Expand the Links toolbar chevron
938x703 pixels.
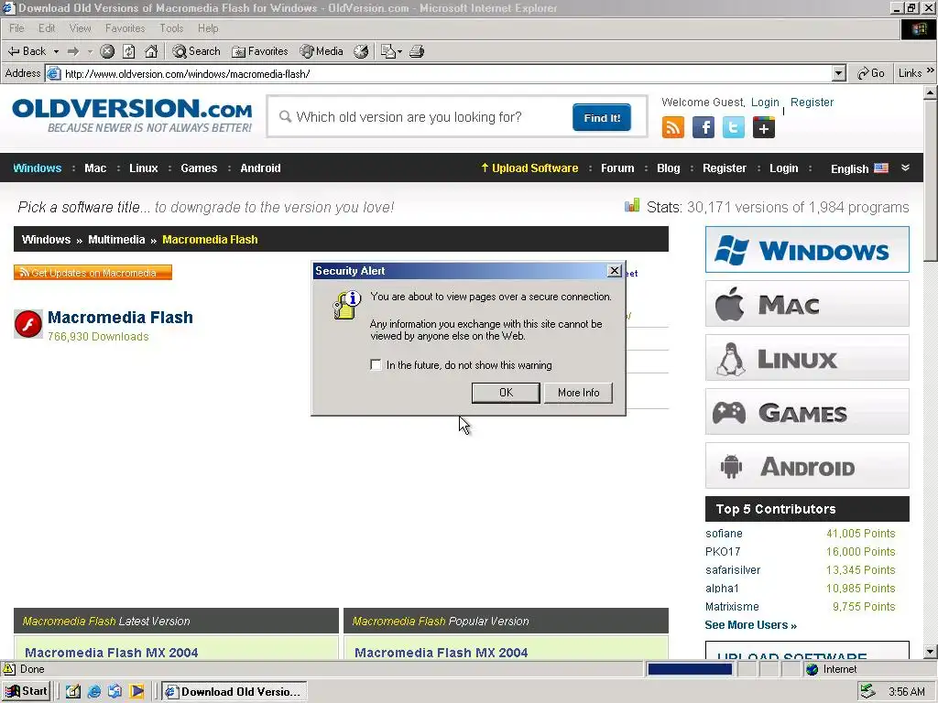931,71
